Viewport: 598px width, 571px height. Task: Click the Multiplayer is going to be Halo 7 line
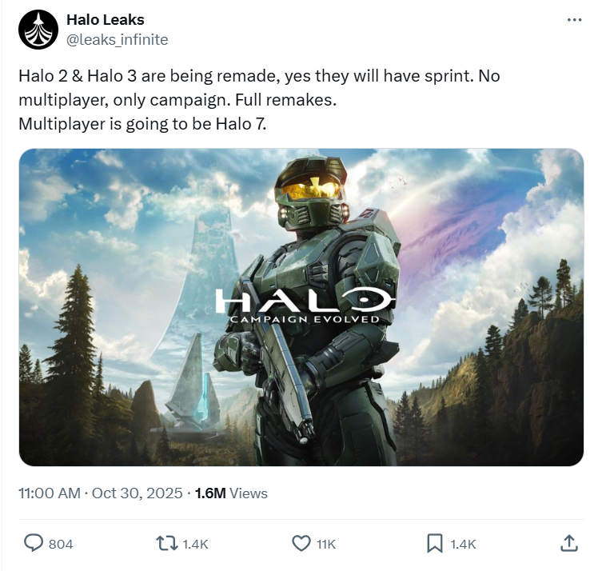click(142, 124)
